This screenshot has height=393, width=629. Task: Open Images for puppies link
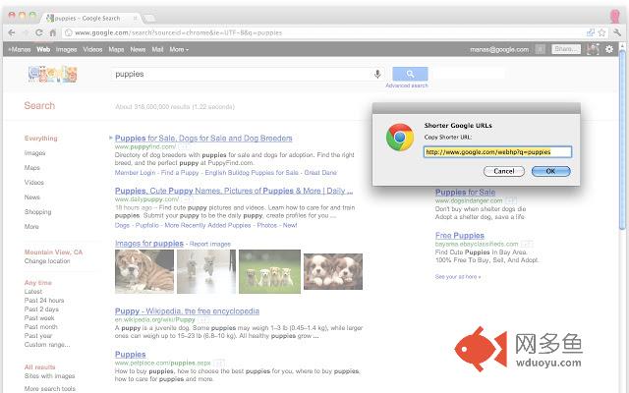tap(148, 244)
